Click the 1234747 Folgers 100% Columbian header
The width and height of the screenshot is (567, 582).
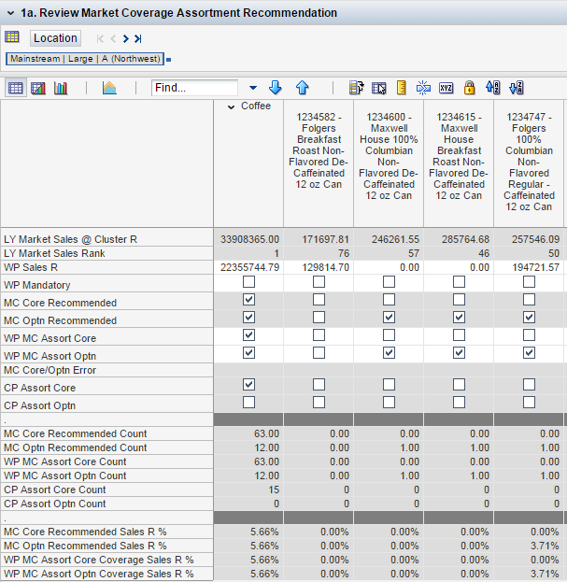point(529,162)
